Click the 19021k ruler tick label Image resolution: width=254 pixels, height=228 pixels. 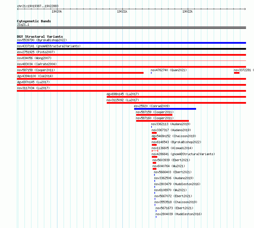point(122,11)
